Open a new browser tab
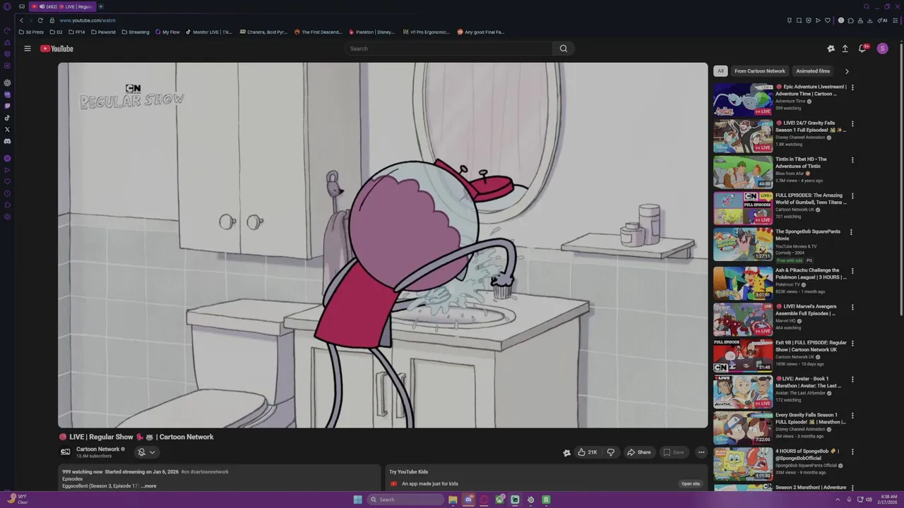The height and width of the screenshot is (508, 904). click(x=100, y=6)
